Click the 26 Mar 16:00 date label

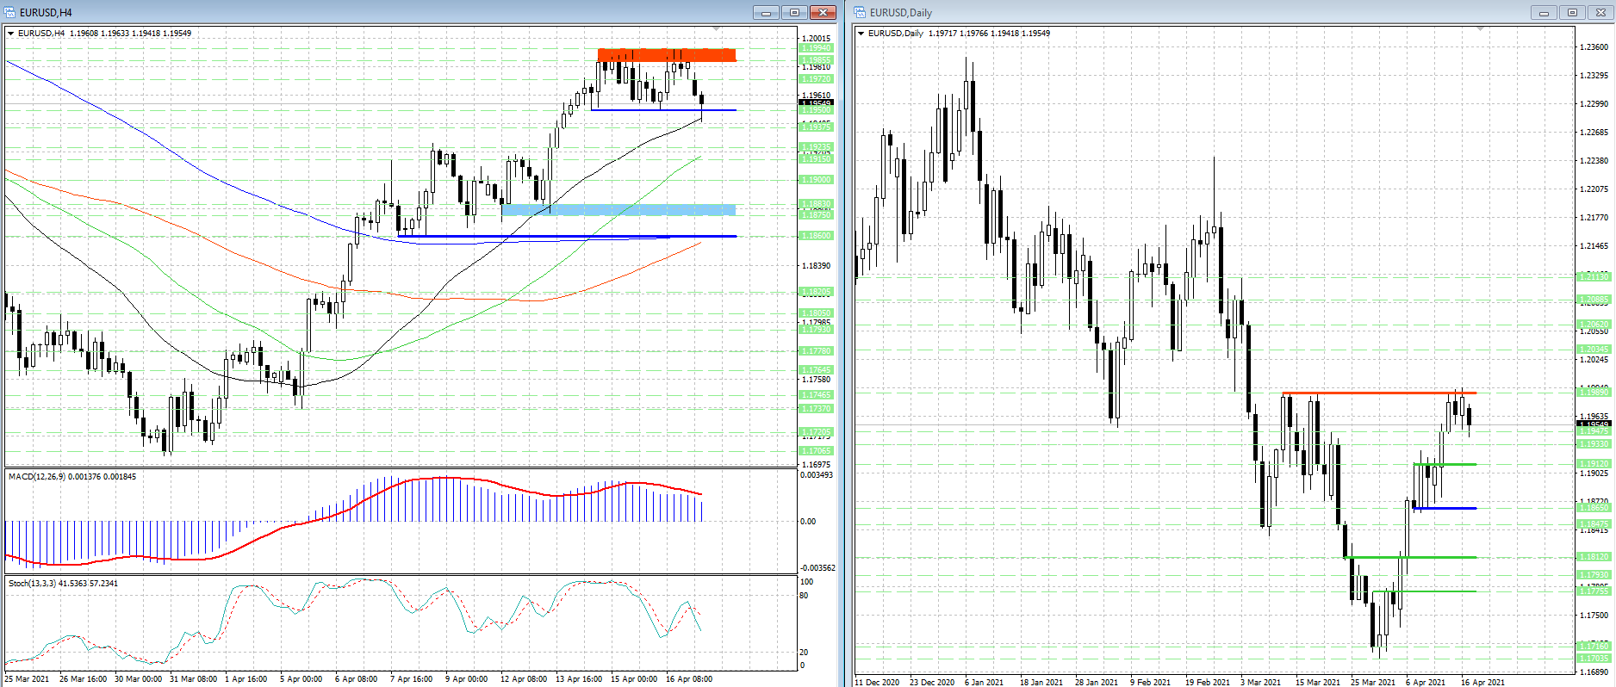pos(83,679)
